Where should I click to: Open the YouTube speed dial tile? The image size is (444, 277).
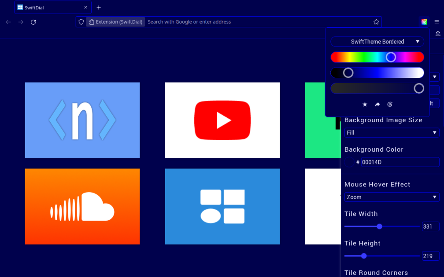(222, 120)
